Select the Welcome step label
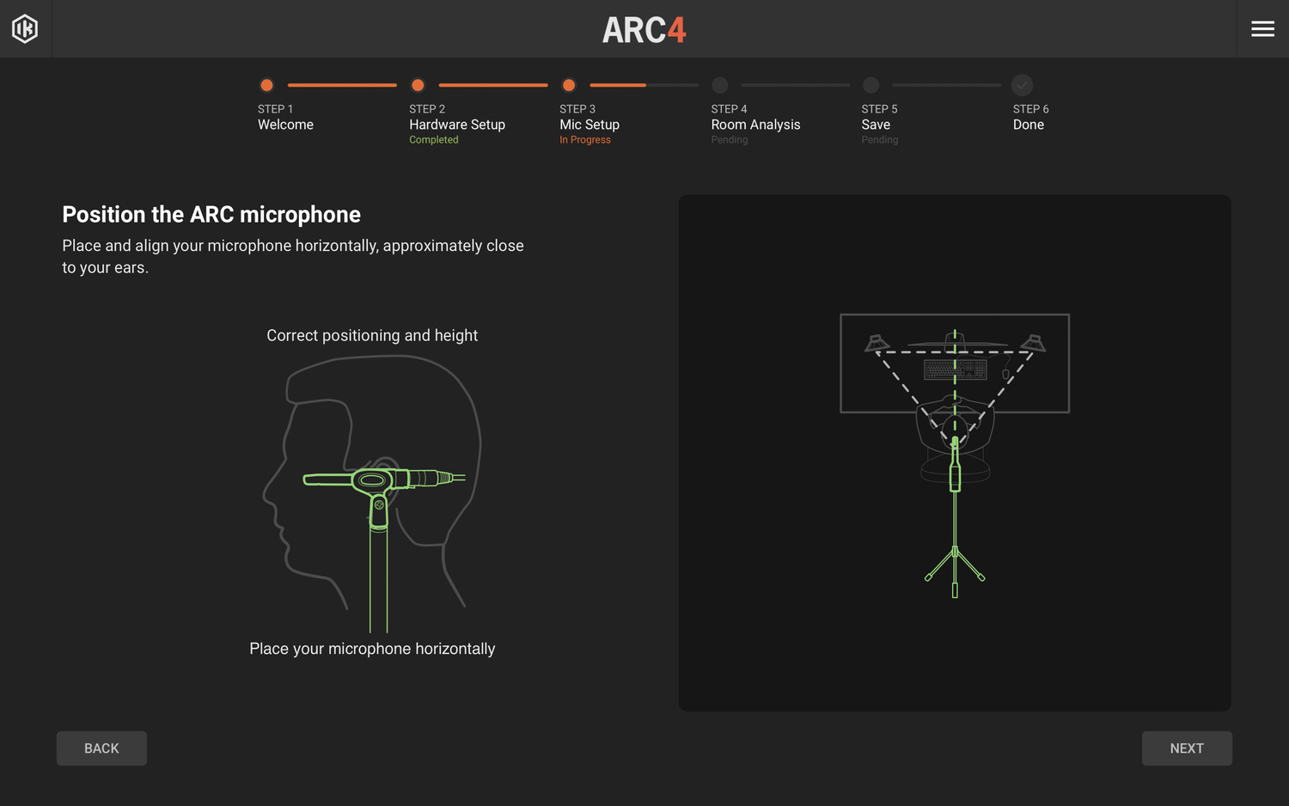 point(285,124)
